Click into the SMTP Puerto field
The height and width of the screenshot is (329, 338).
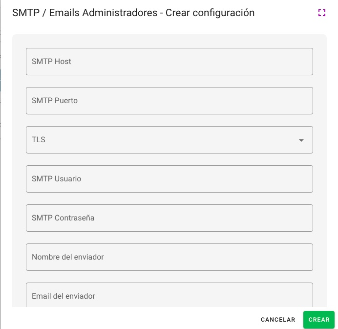(169, 101)
